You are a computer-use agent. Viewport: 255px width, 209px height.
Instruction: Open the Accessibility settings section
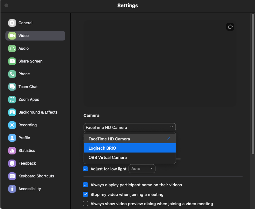tap(30, 189)
